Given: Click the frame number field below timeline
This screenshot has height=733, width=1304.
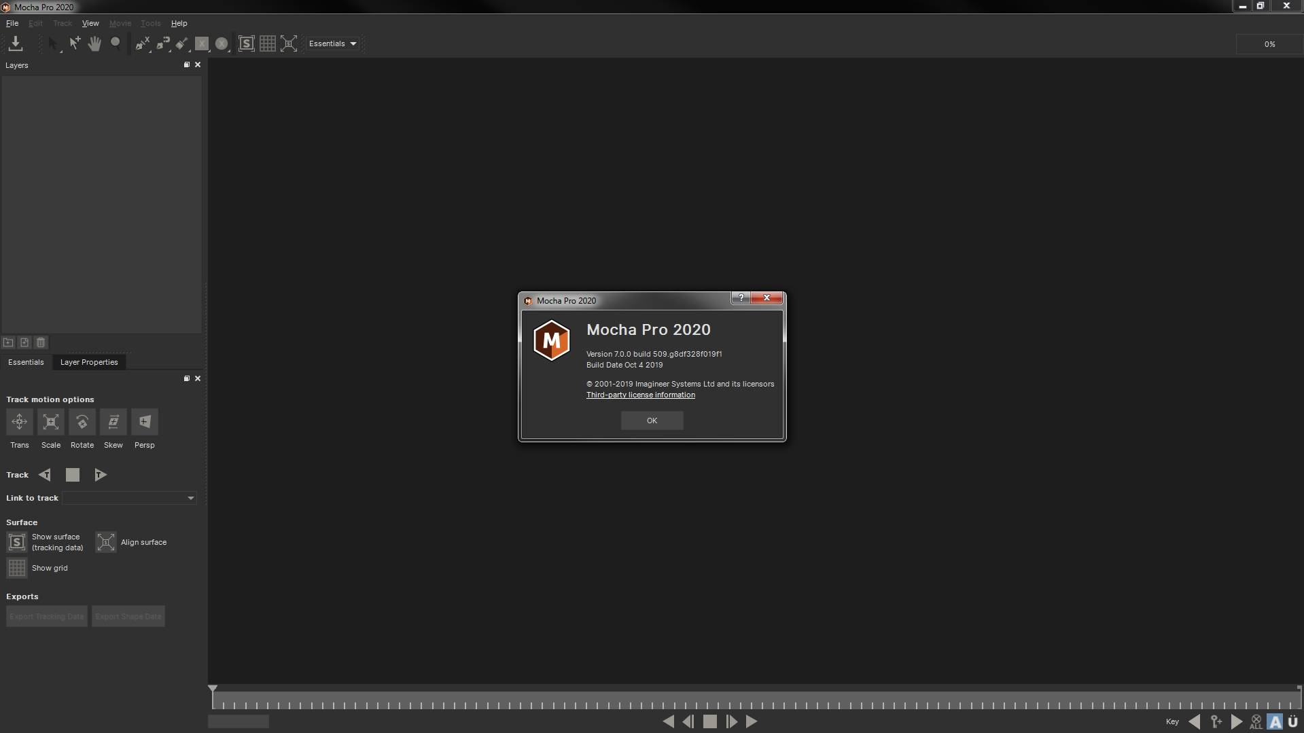Looking at the screenshot, I should (x=239, y=721).
